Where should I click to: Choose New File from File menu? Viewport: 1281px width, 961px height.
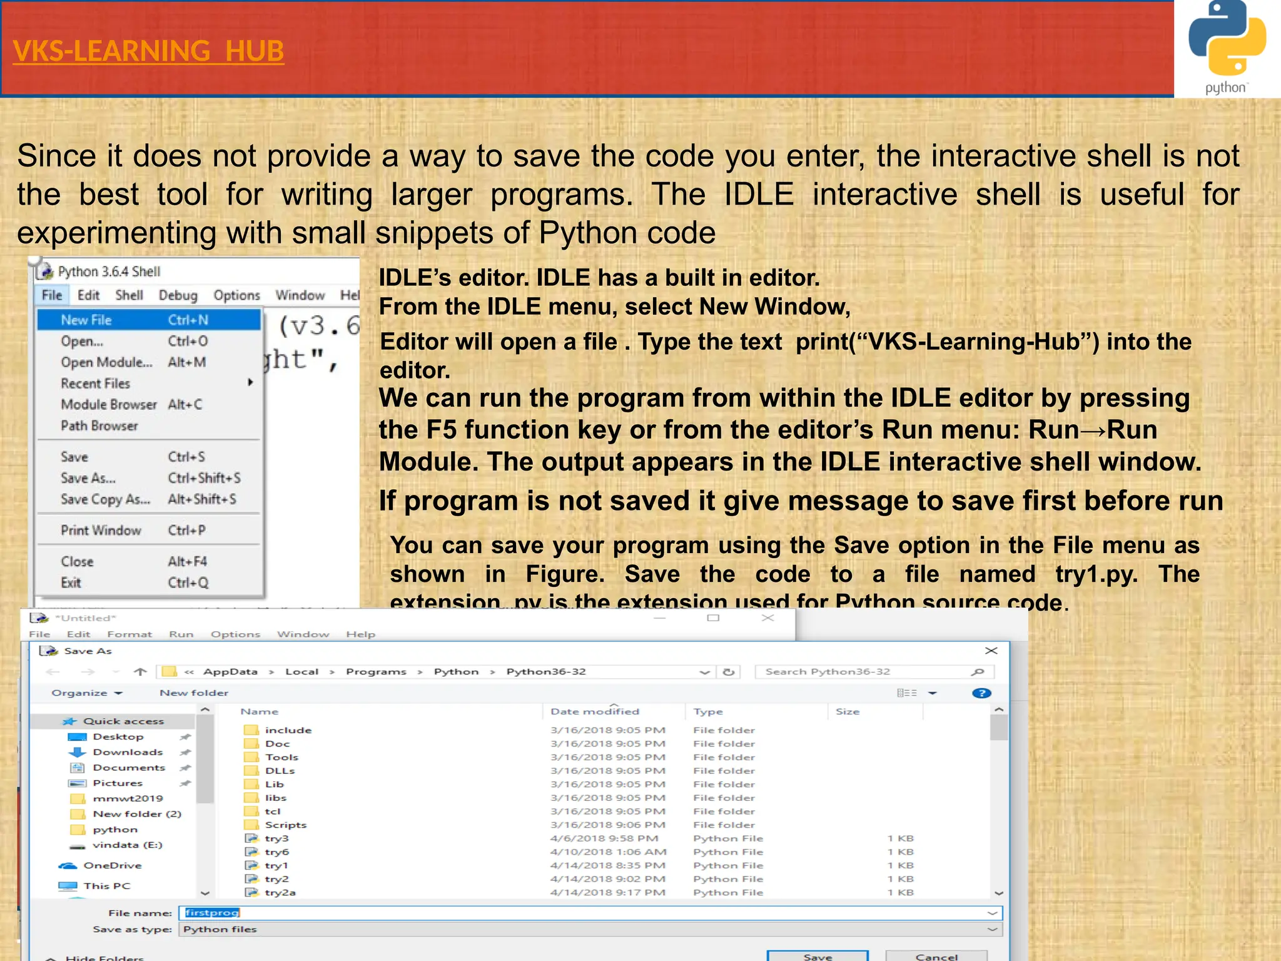[149, 320]
